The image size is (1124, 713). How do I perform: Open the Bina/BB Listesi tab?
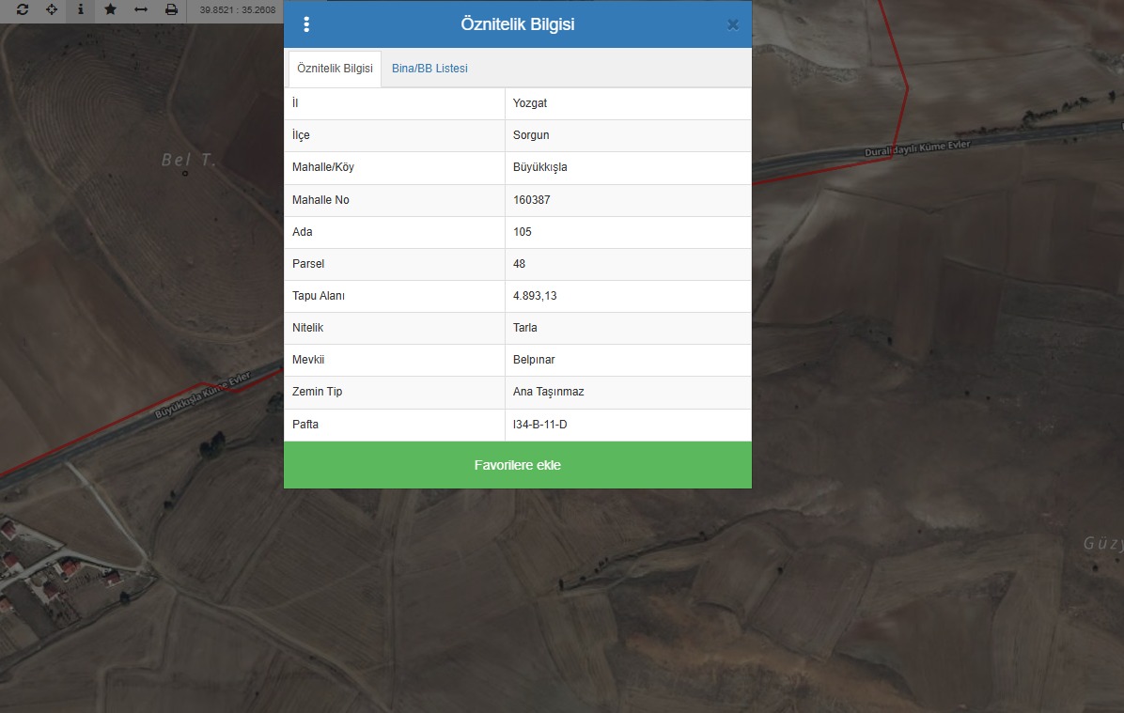point(429,69)
